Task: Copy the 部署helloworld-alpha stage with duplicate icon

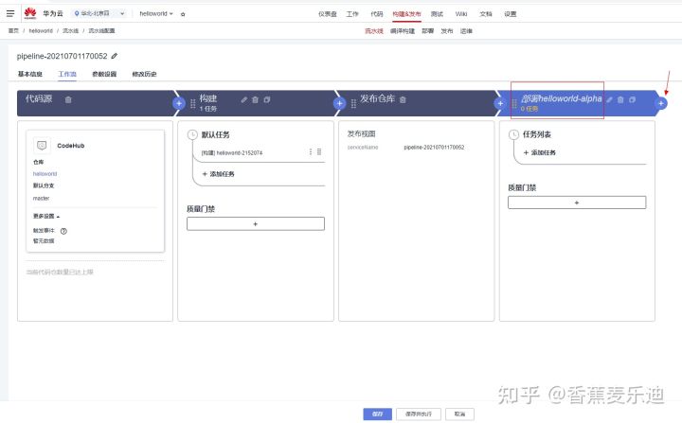Action: click(633, 99)
